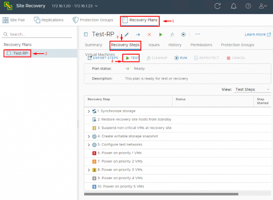Click the orange priority 2 icon

click(94, 162)
